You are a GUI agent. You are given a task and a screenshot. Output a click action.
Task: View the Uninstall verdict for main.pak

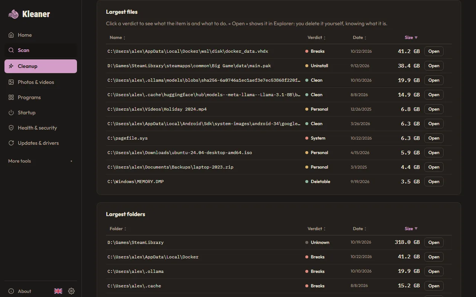point(316,66)
